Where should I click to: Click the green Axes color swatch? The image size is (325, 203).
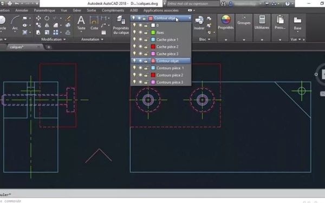(153, 32)
